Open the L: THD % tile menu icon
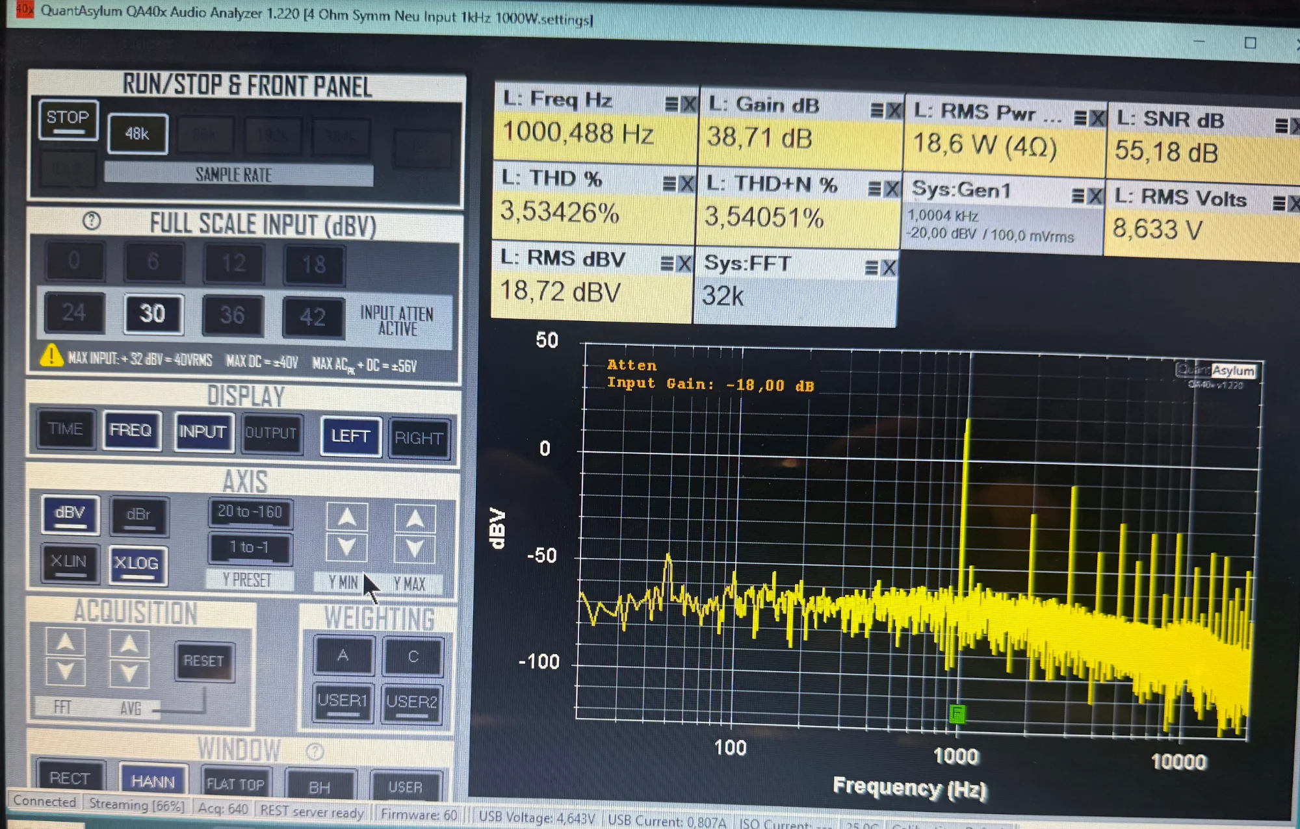Image resolution: width=1300 pixels, height=829 pixels. [669, 184]
